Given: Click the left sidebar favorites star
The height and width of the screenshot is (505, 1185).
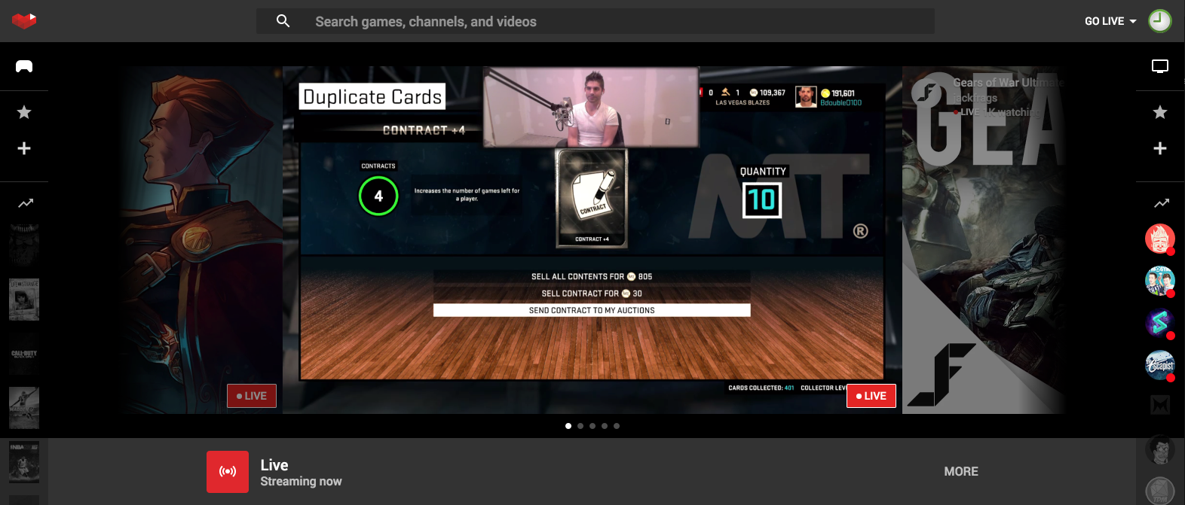Looking at the screenshot, I should (x=24, y=112).
